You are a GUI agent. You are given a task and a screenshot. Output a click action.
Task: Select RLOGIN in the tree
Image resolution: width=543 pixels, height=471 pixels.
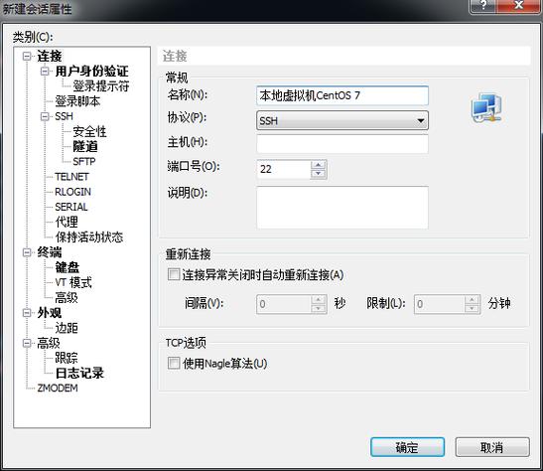point(72,192)
